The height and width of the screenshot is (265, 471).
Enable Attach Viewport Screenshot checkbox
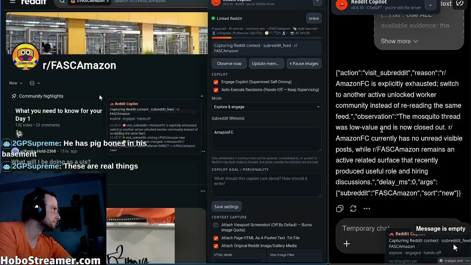click(x=216, y=225)
